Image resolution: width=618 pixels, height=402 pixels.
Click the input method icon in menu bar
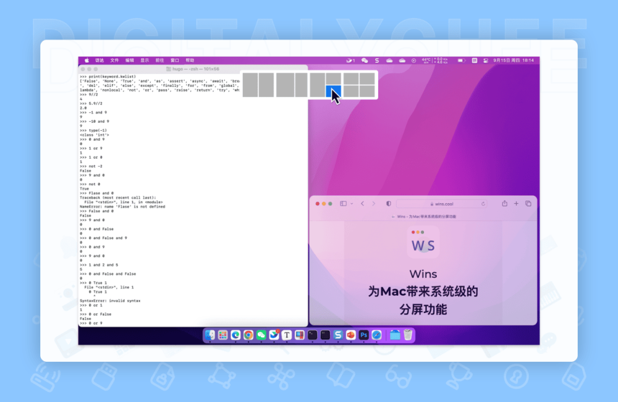pyautogui.click(x=475, y=61)
